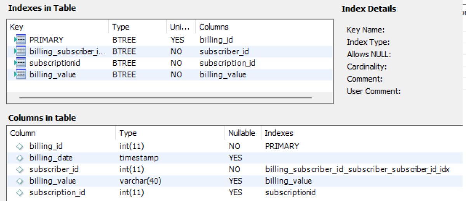Viewport: 466px width, 201px height.
Task: Click diamond icon beside subscription_id column
Action: (20, 192)
